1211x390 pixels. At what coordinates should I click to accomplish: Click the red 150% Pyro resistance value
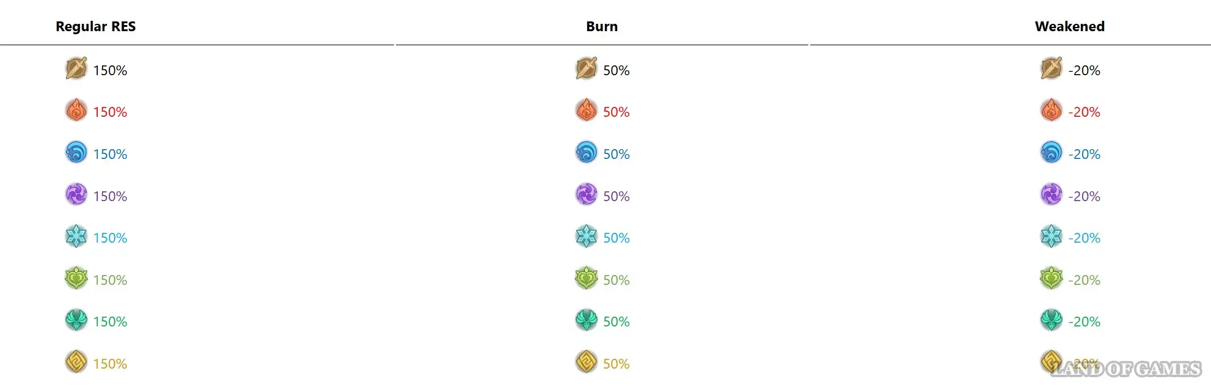tap(110, 112)
